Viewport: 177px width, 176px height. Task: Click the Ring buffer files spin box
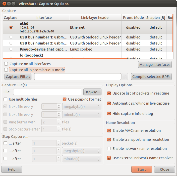point(51,122)
